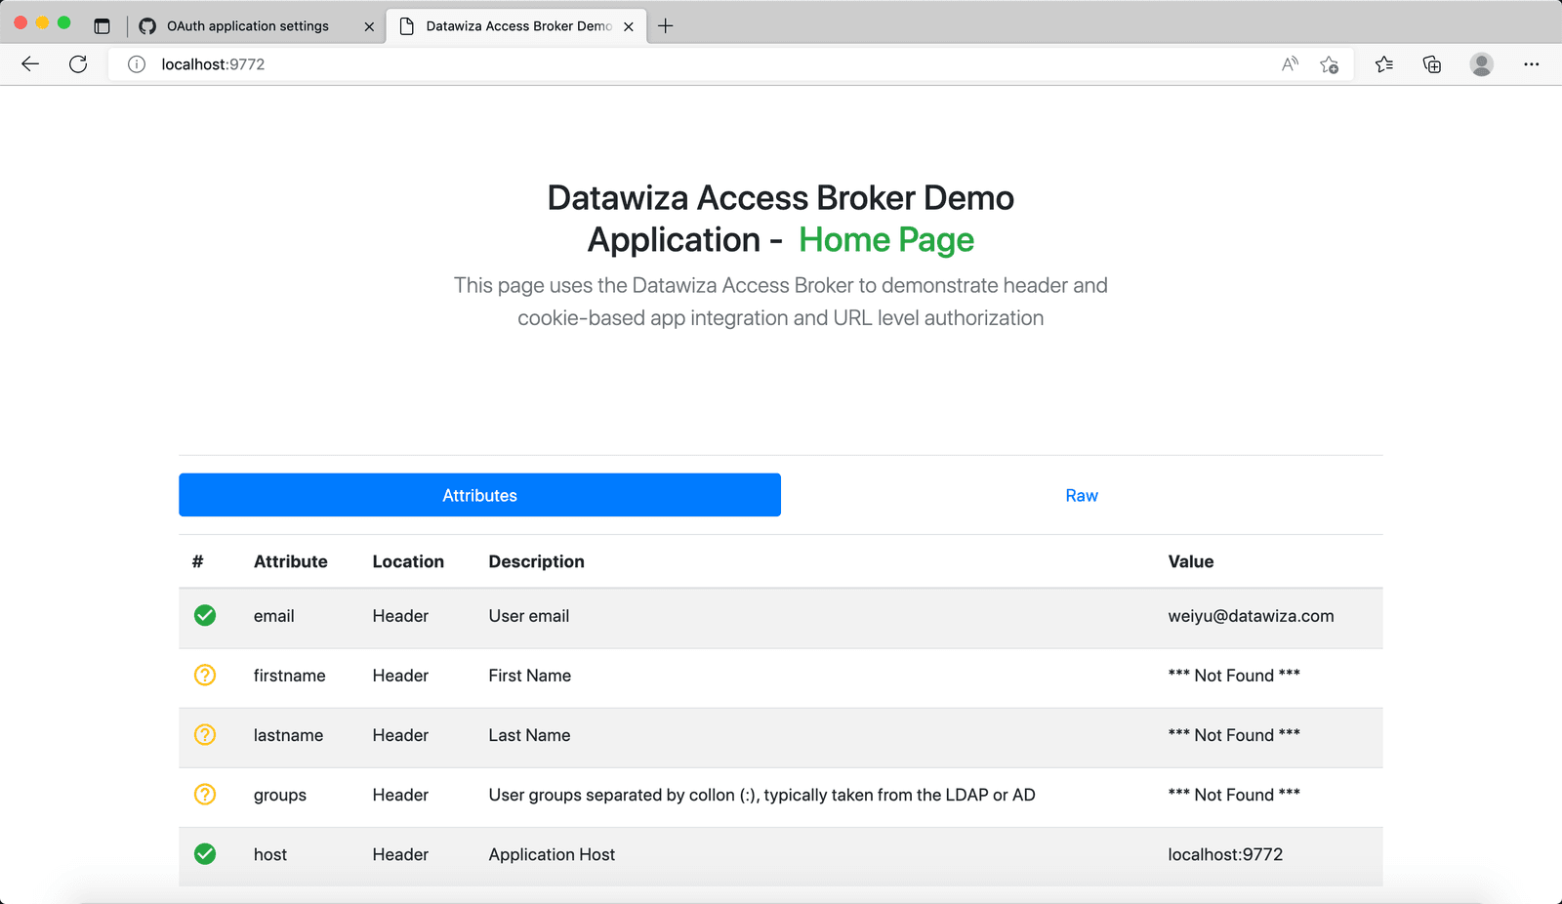Switch to the Raw tab
The image size is (1562, 904).
click(1082, 495)
